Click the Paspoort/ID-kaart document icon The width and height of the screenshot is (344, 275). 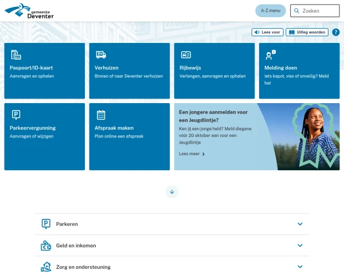(16, 54)
